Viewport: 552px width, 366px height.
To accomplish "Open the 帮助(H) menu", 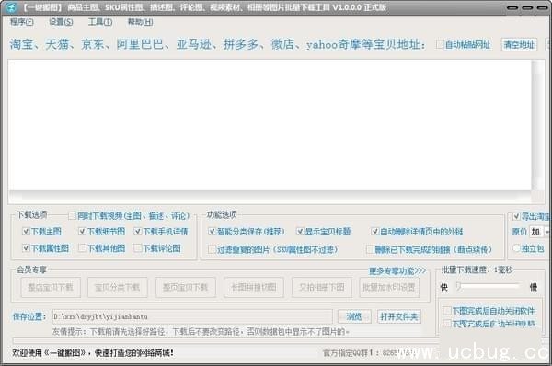I will [140, 22].
